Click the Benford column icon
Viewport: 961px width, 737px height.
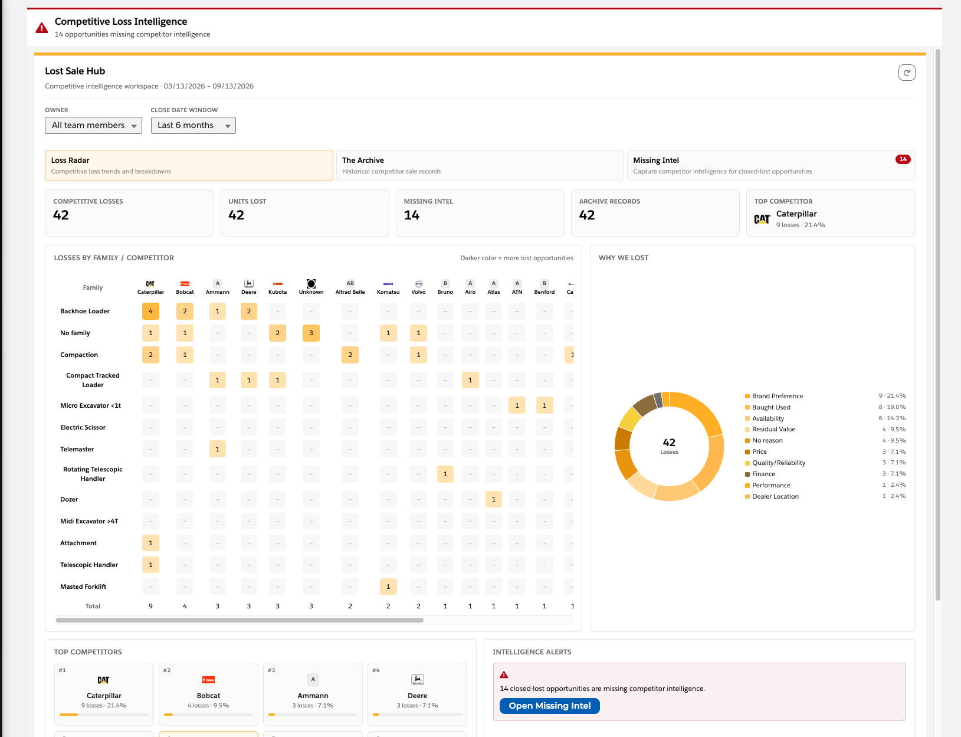pyautogui.click(x=545, y=283)
